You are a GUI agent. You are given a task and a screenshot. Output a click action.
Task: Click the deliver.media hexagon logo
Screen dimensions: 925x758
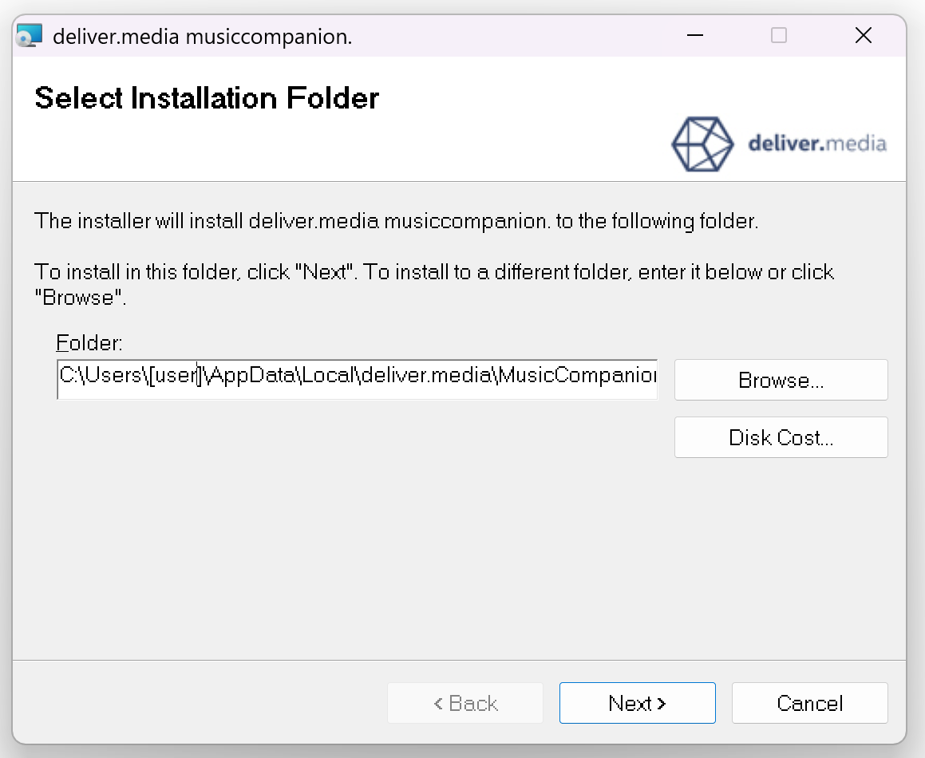coord(702,144)
